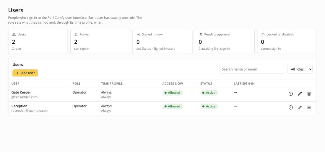This screenshot has width=325, height=152.
Task: Pause the Reception user account
Action: [291, 107]
